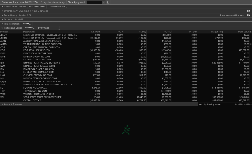The image size is (252, 154).
Task: Click IBB Margin Req value $20,452.00
Action: tap(218, 63)
